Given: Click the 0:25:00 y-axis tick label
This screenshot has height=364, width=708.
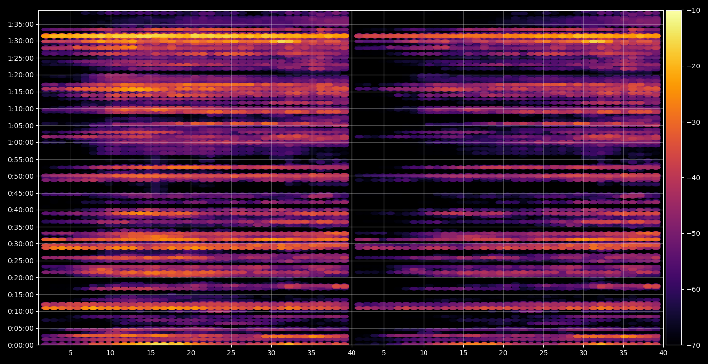Looking at the screenshot, I should (21, 261).
